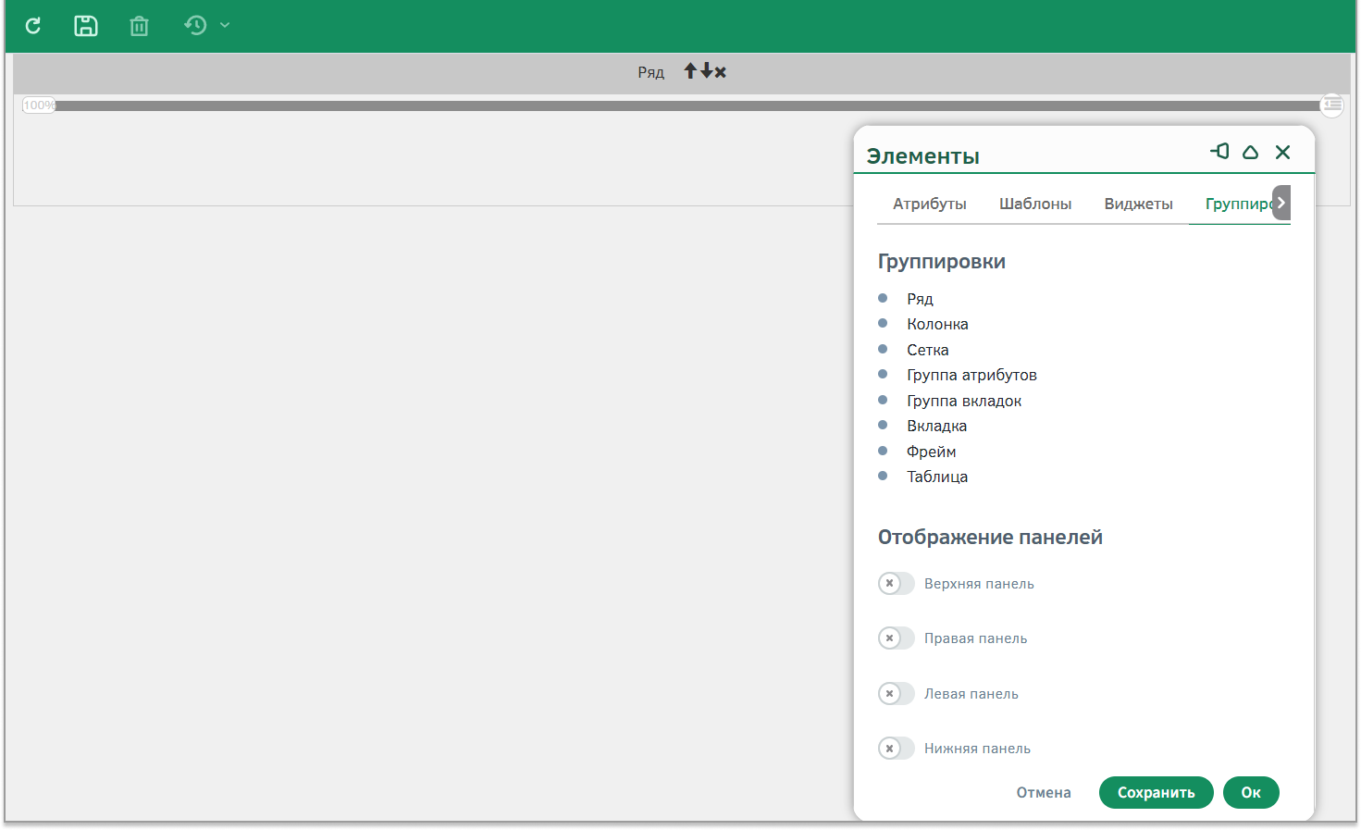This screenshot has width=1361, height=830.
Task: Select the Группировки tab
Action: click(1239, 204)
